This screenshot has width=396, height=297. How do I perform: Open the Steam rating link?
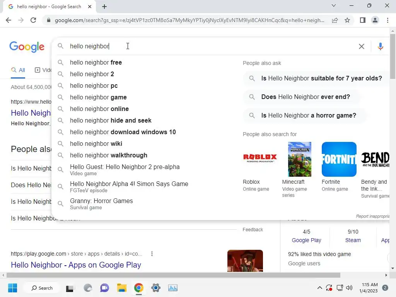click(x=353, y=240)
